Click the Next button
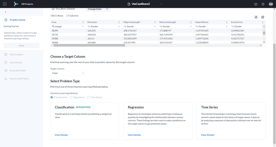This screenshot has height=147, width=276. coord(22,46)
